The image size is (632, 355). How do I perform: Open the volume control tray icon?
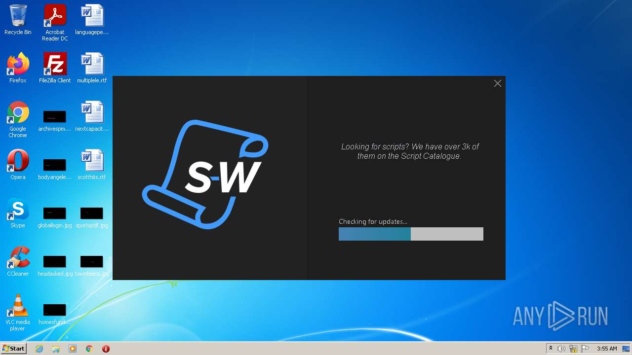(x=561, y=349)
